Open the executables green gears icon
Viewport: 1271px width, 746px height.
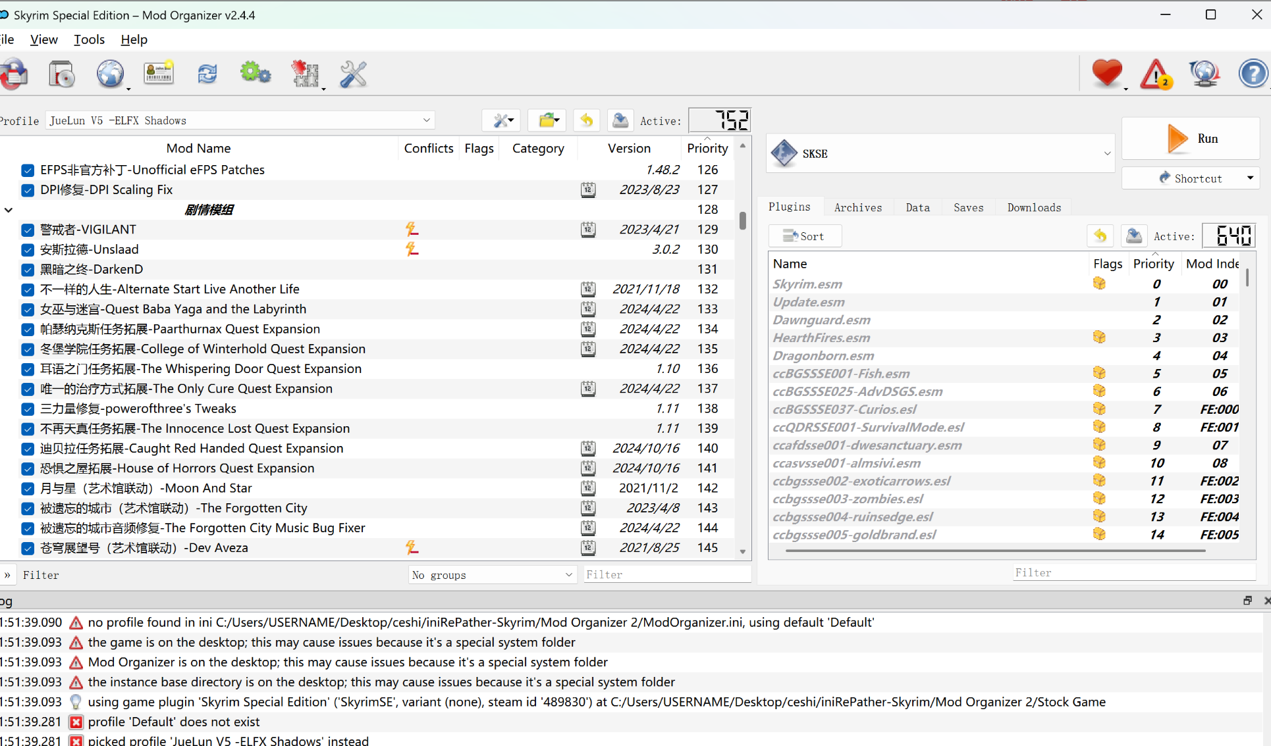click(256, 73)
